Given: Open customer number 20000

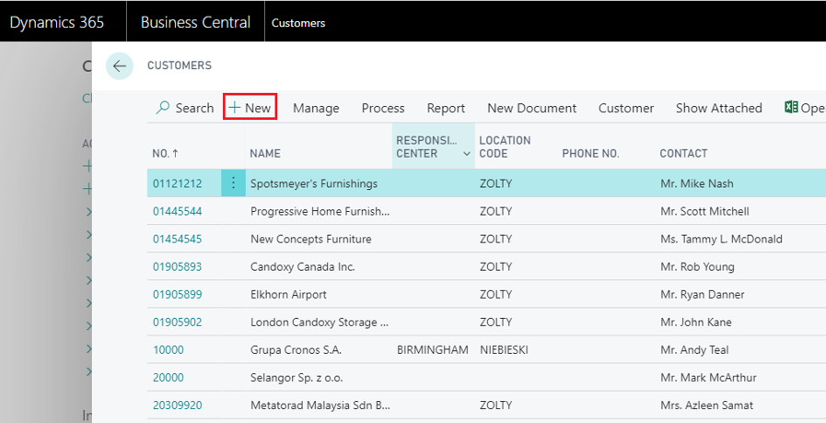Looking at the screenshot, I should click(168, 378).
